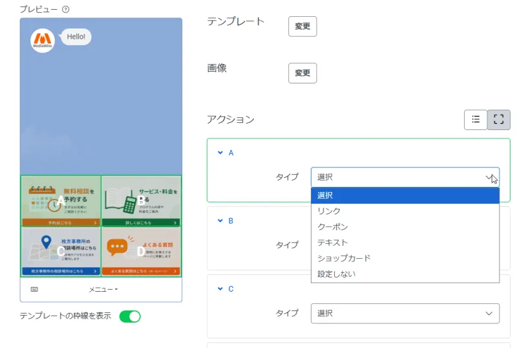Click the preview help question-mark icon

click(66, 9)
